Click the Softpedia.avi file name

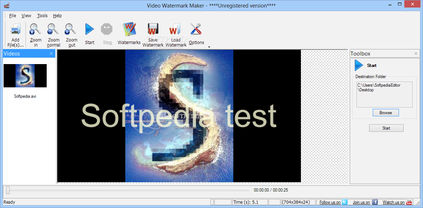[x=25, y=96]
